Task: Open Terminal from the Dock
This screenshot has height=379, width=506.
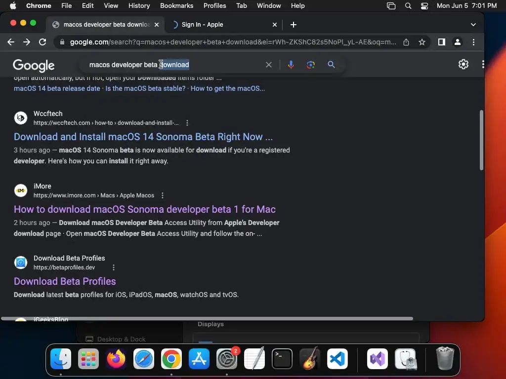Action: click(282, 359)
